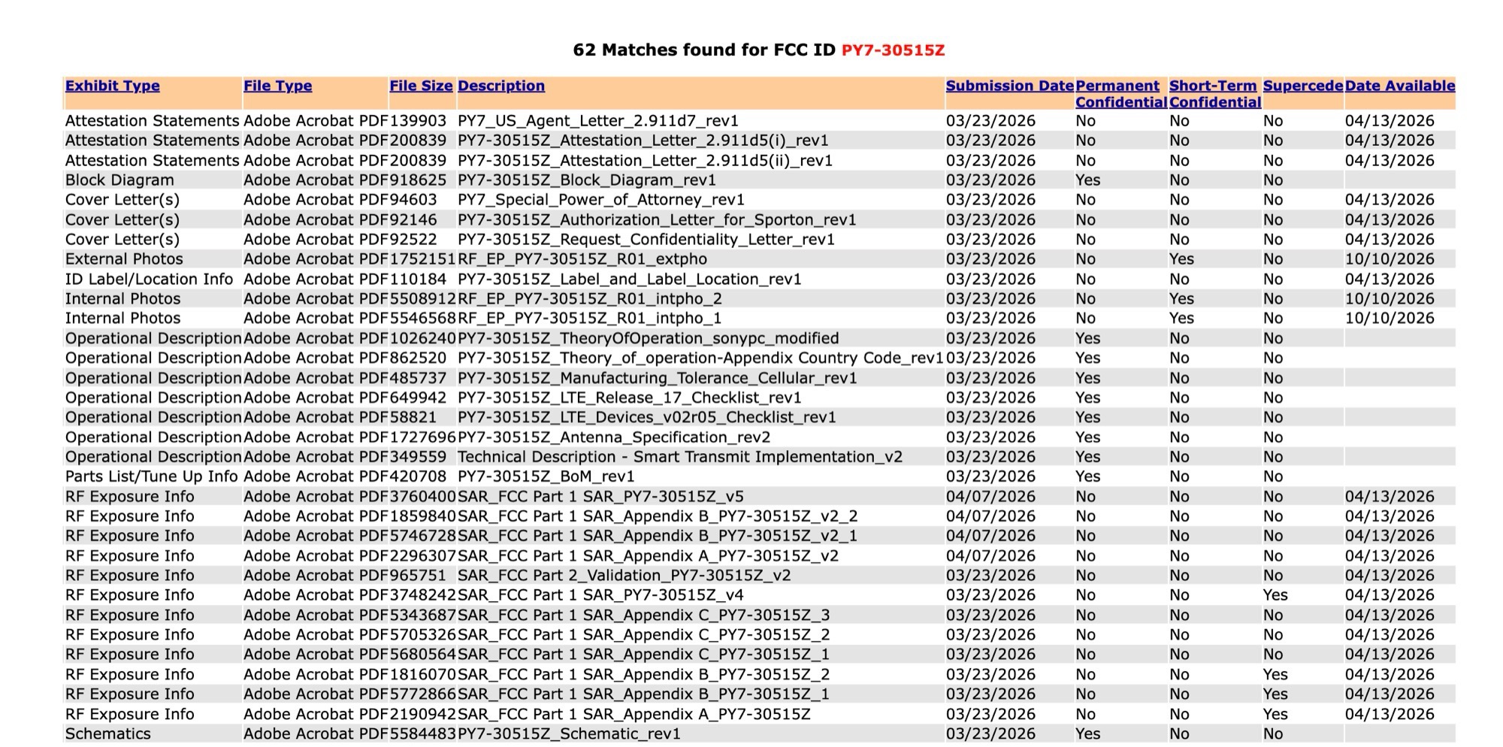
Task: Select TheoryOfOperation_sonypc_modified description
Action: pos(649,339)
